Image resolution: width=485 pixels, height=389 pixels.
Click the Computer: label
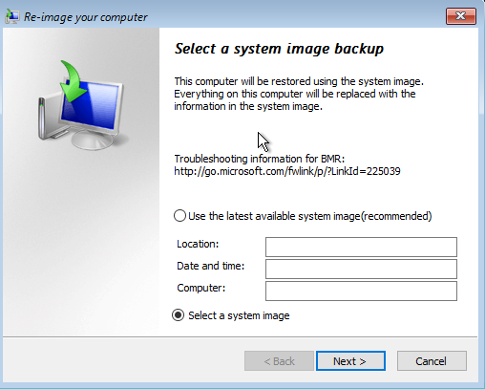click(200, 288)
